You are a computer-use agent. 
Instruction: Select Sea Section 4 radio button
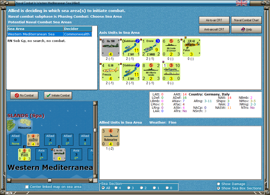116,188
